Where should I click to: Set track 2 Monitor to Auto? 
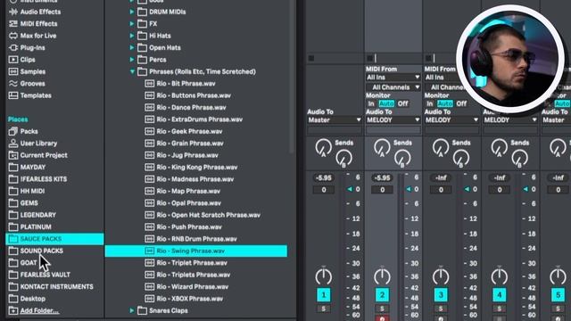click(x=386, y=103)
